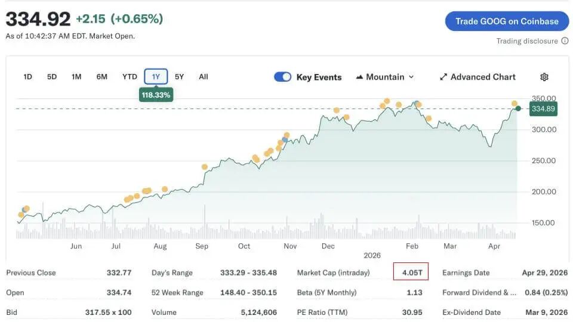Select the 5D time range tab

click(52, 76)
